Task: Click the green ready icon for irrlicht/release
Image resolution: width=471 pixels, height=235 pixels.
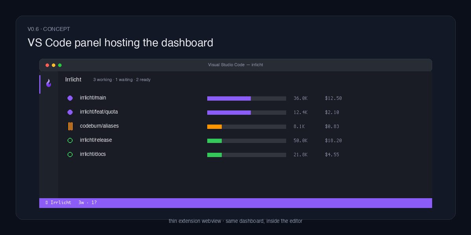Action: (x=70, y=141)
